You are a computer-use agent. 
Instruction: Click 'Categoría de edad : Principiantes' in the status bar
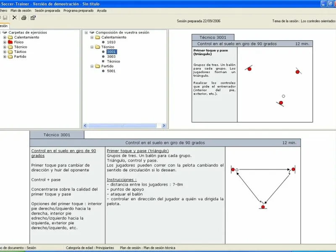(x=90, y=248)
